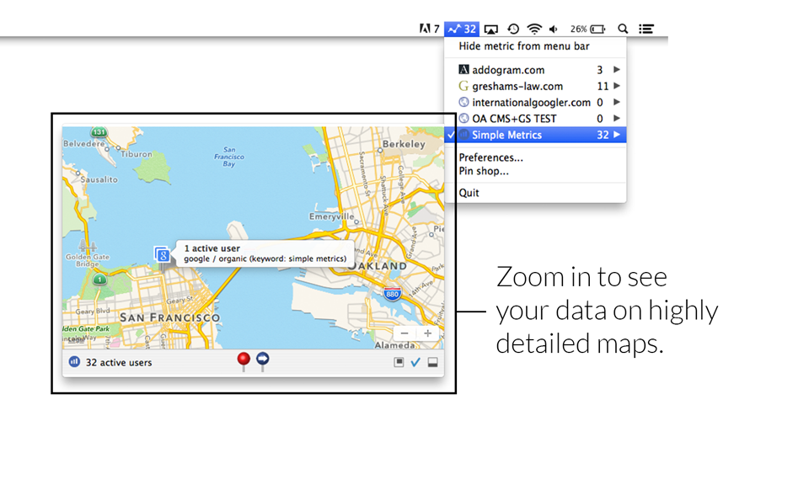Select the internationalgoogler.com menu entry
Viewport: 809px width, 485px height.
pyautogui.click(x=535, y=102)
